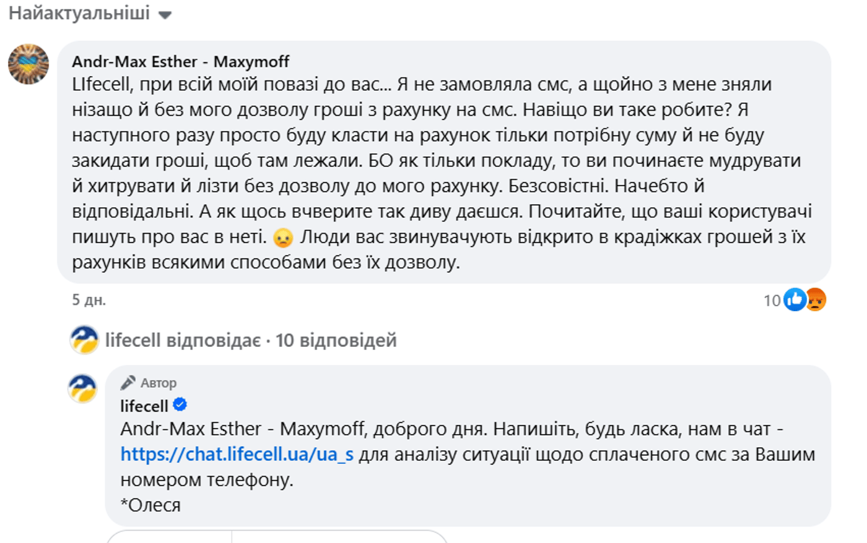Image resolution: width=867 pixels, height=543 pixels.
Task: Click the sad face emoji in the comment
Action: [283, 237]
